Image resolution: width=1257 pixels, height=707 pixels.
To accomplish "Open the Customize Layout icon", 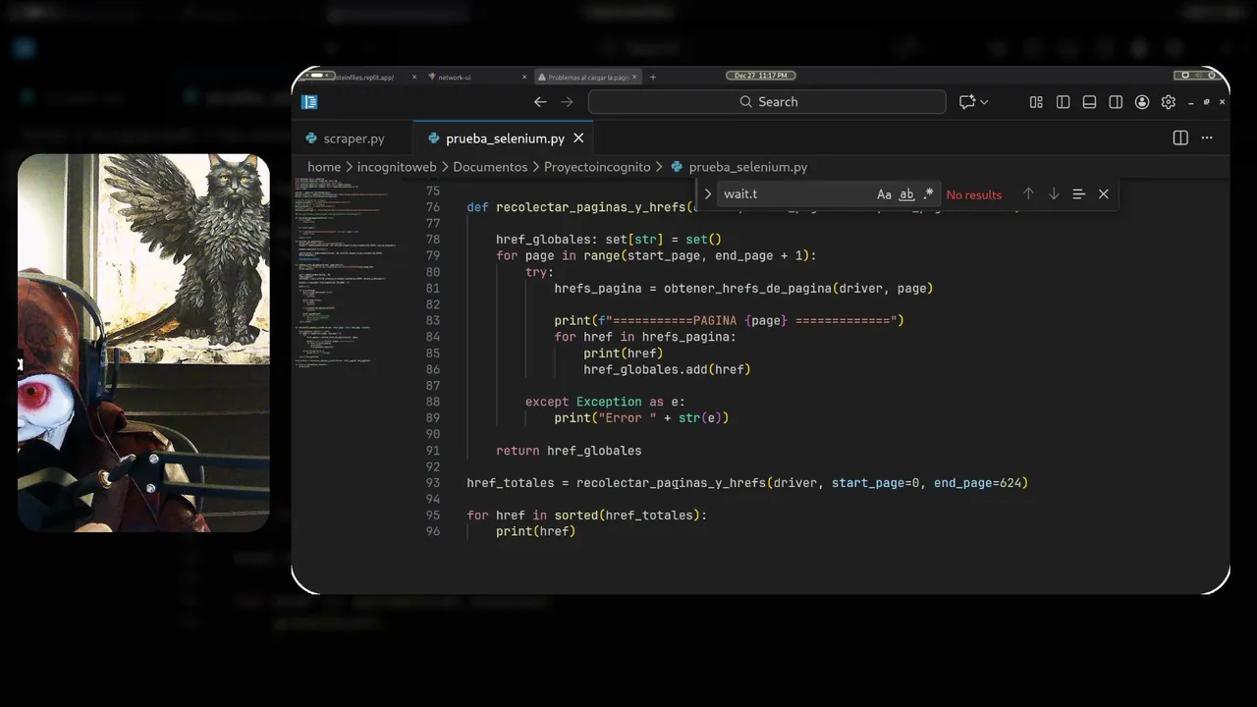I will click(1036, 102).
